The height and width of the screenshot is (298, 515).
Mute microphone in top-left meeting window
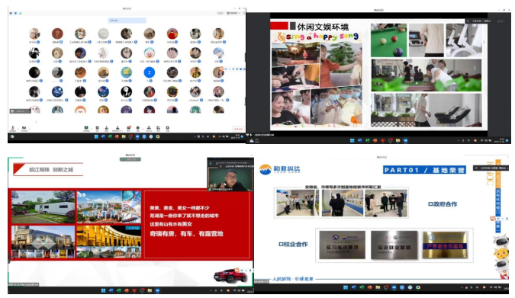[x=13, y=128]
